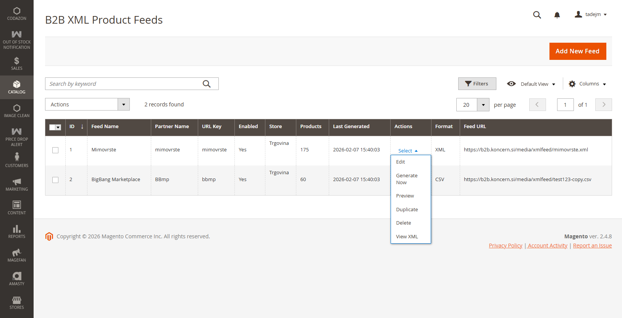
Task: Expand the bulk Actions dropdown
Action: [x=87, y=104]
